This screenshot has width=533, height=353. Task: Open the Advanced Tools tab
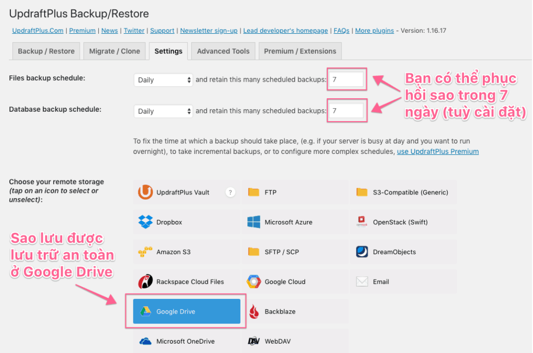tap(223, 51)
